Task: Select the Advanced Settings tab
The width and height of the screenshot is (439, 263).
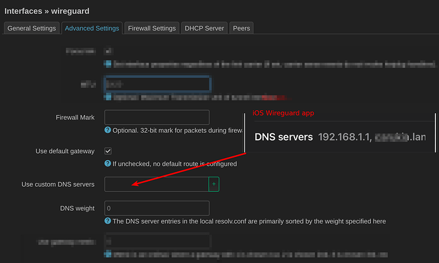Action: tap(92, 28)
